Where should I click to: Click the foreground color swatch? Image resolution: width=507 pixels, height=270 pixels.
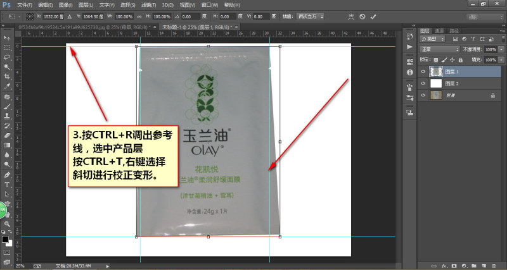click(x=5, y=239)
